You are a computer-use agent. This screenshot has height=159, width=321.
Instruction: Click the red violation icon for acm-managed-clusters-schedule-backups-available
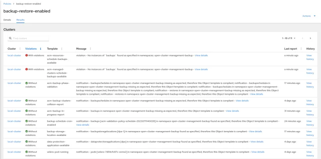(26, 69)
